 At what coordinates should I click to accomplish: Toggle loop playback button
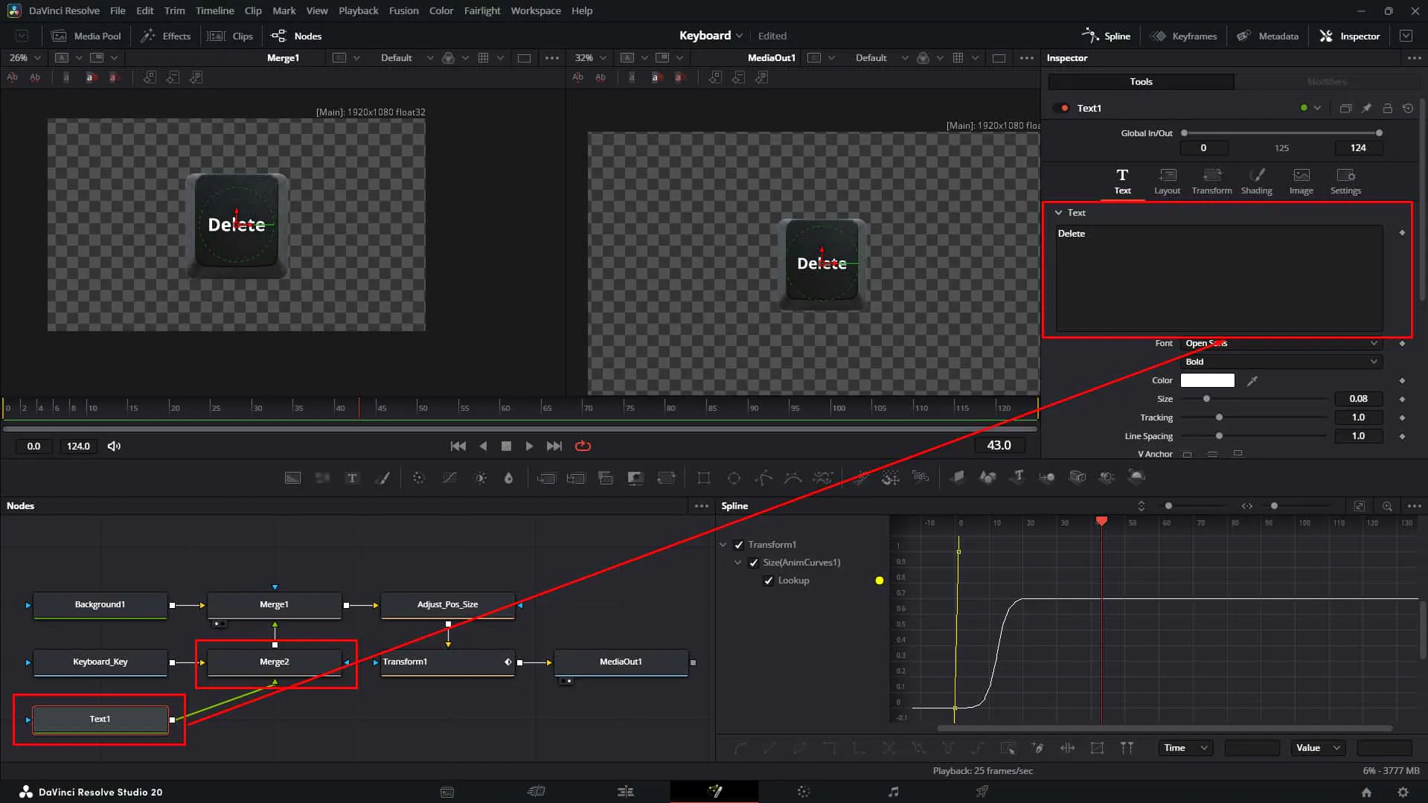[583, 446]
